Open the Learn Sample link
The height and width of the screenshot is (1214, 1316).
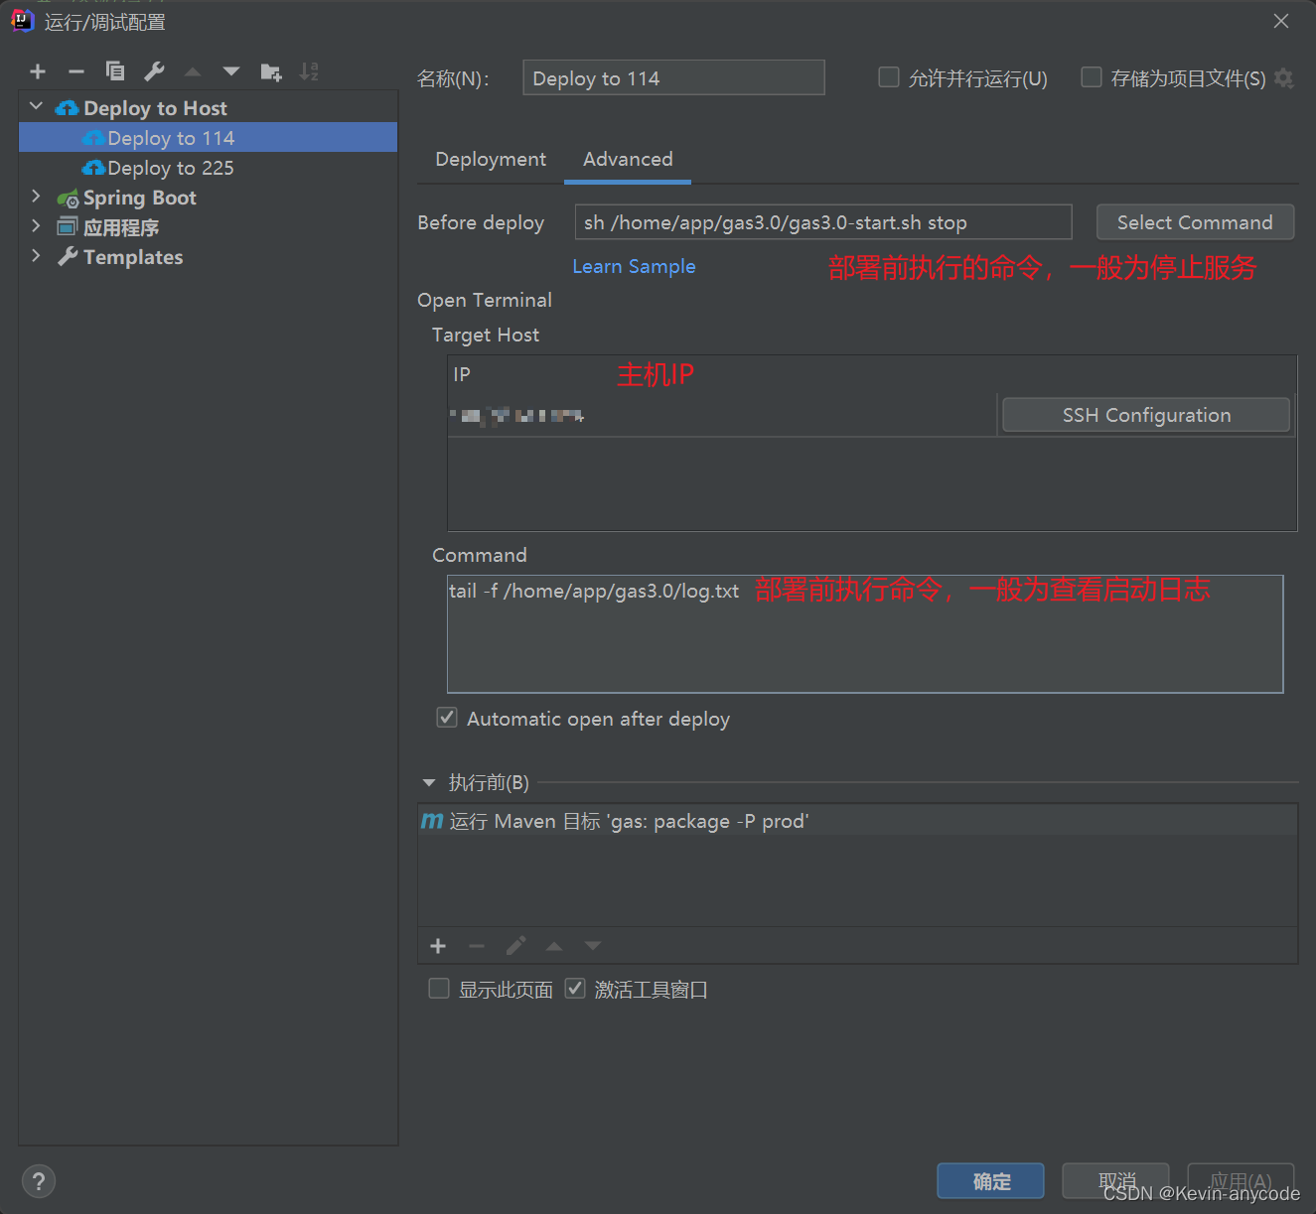634,266
